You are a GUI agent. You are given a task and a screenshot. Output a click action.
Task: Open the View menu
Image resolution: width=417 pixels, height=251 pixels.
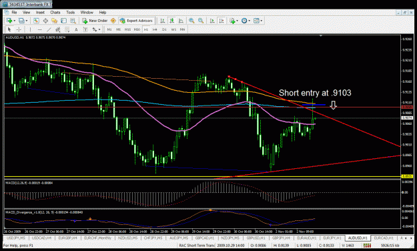26,12
